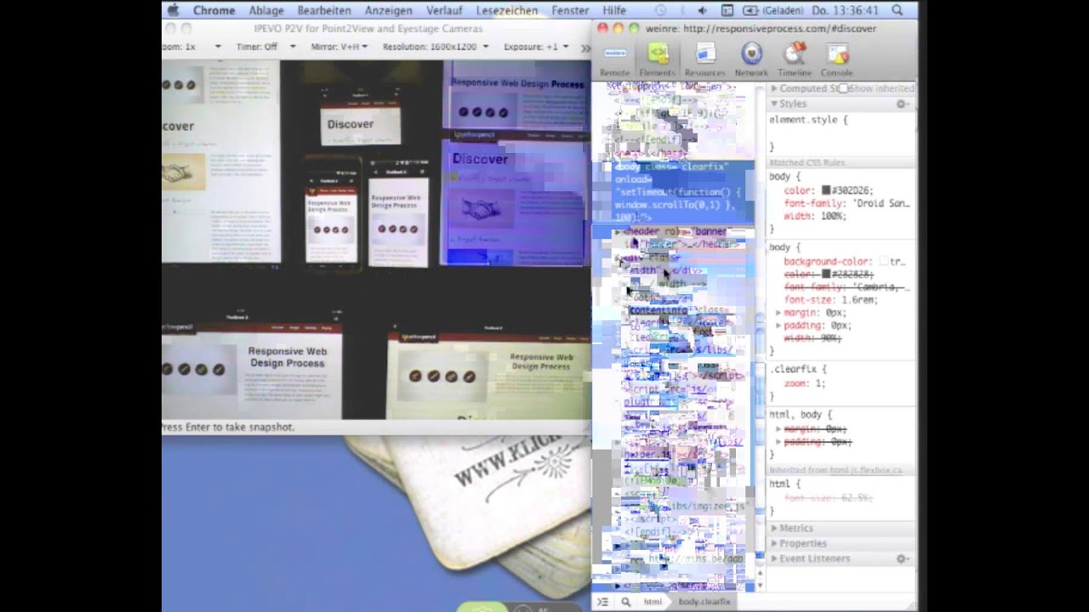Open the Console panel icon
The image size is (1089, 612).
[x=837, y=59]
